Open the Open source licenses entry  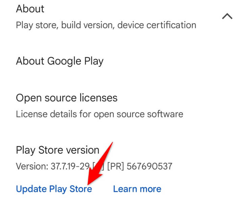(67, 98)
